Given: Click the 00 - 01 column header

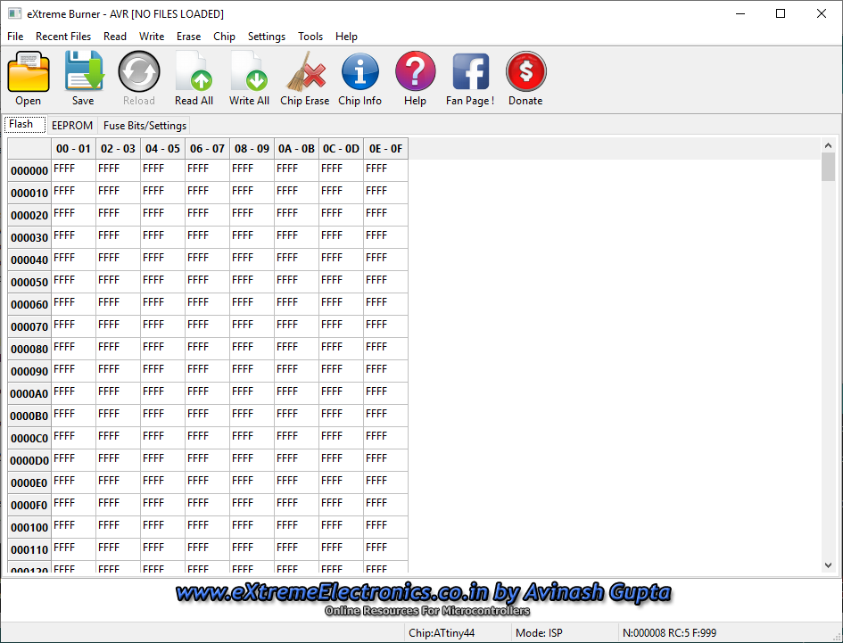Looking at the screenshot, I should point(74,149).
